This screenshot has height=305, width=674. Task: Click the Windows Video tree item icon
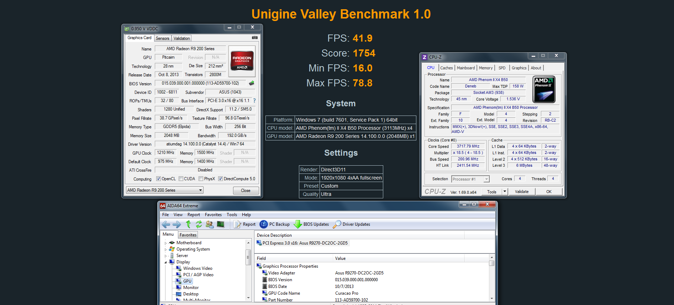[x=179, y=268]
